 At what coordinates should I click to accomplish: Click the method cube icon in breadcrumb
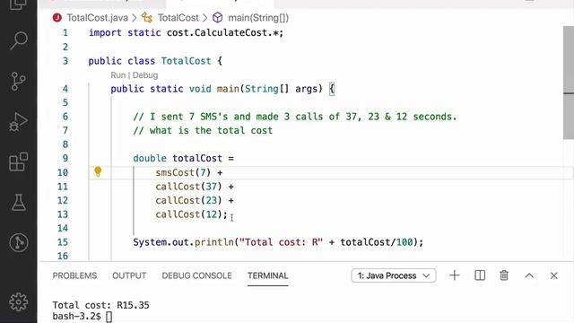218,18
